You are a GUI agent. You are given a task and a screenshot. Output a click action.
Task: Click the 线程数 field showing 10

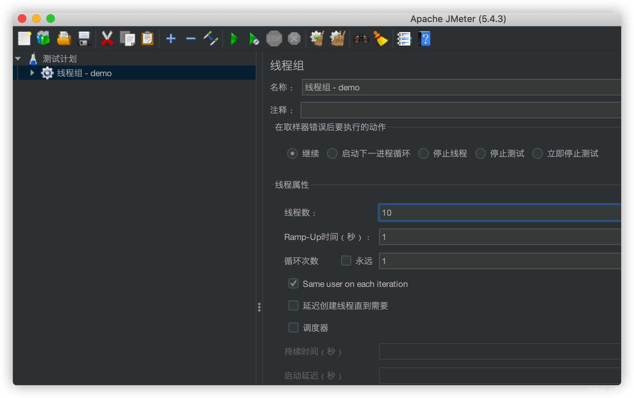pyautogui.click(x=500, y=213)
